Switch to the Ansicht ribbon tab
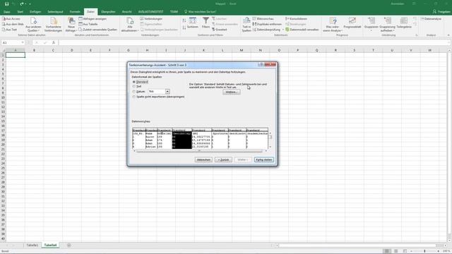Image resolution: width=452 pixels, height=254 pixels. 127,12
